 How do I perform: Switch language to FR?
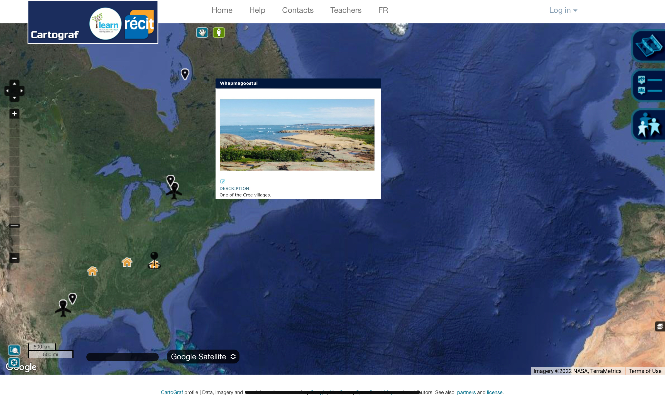point(383,10)
